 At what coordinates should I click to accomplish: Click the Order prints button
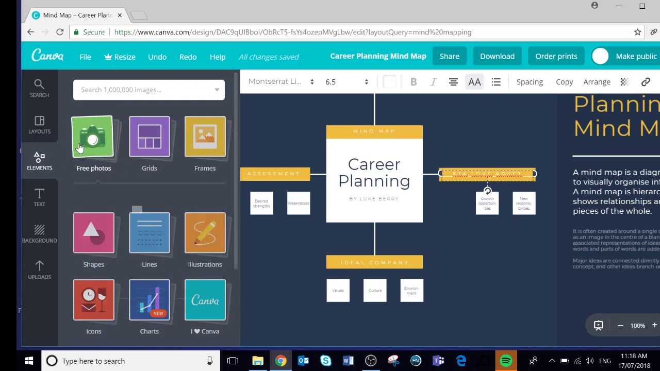556,56
